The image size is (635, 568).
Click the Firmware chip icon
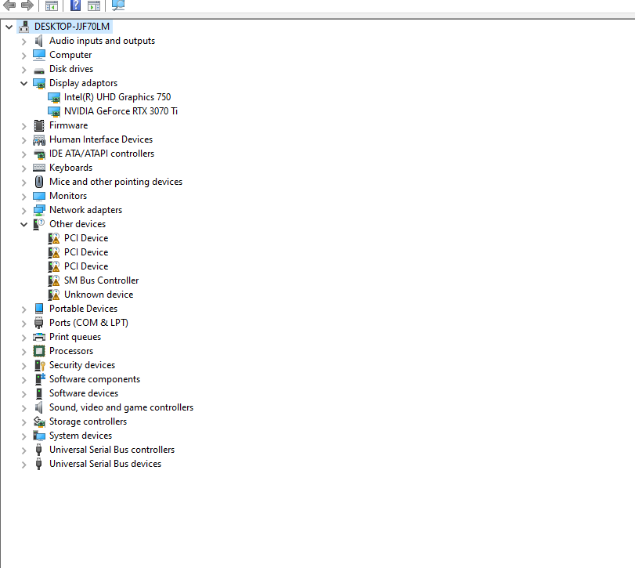pyautogui.click(x=39, y=125)
